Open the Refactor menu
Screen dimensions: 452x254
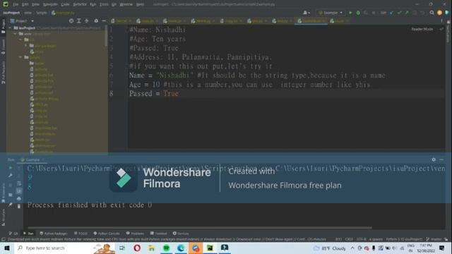pyautogui.click(x=80, y=4)
